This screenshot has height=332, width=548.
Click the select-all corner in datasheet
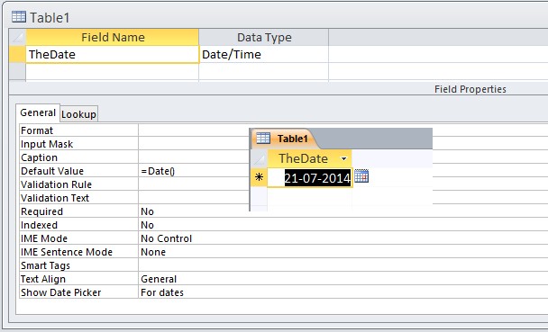pos(260,158)
